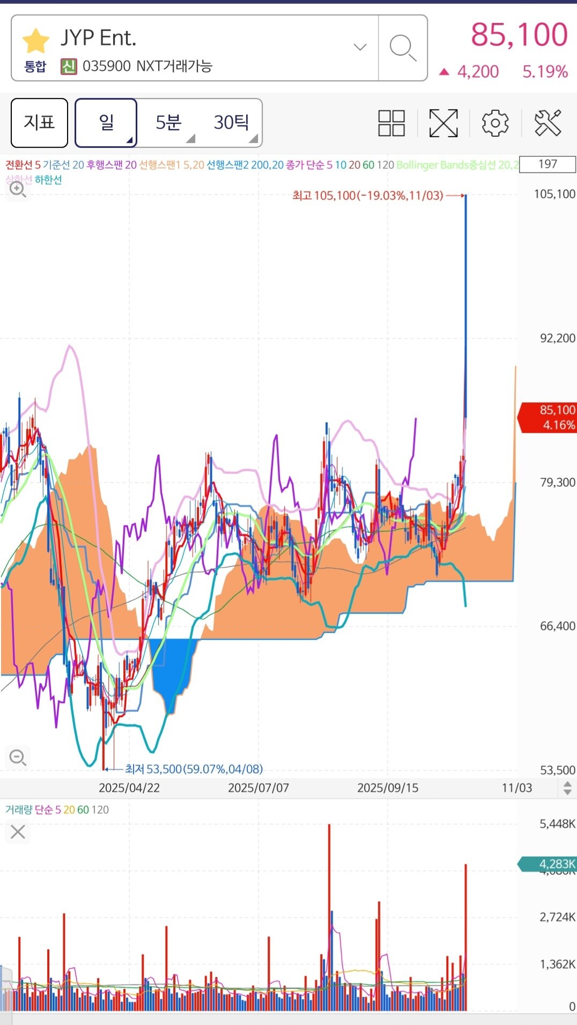Click the 11/03 date label
Viewport: 577px width, 1025px height.
[517, 788]
